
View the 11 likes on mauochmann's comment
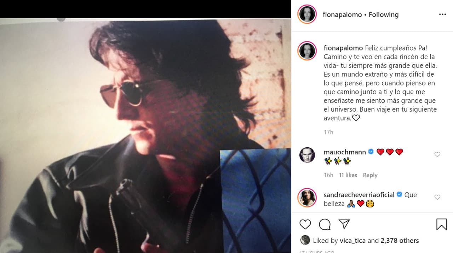(x=348, y=175)
